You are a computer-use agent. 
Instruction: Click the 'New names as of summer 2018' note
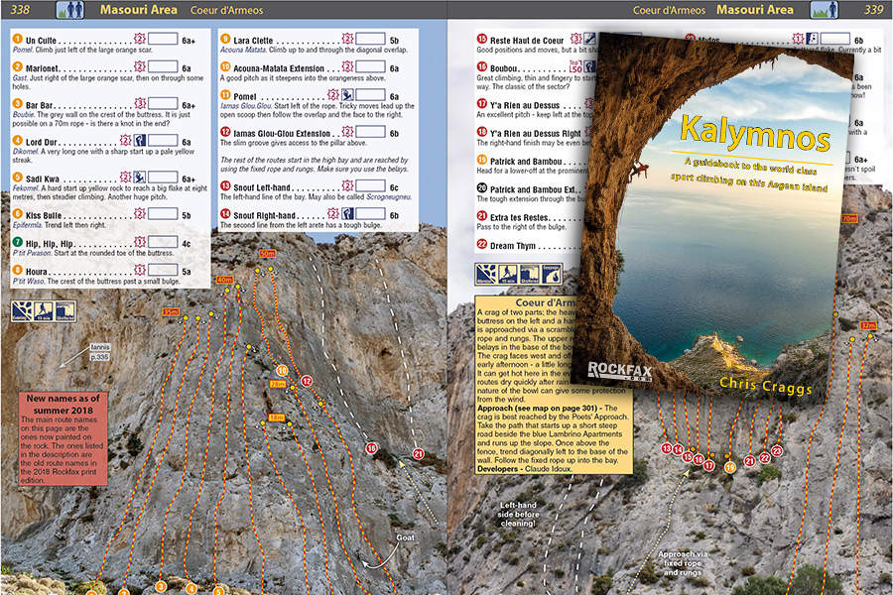(63, 438)
